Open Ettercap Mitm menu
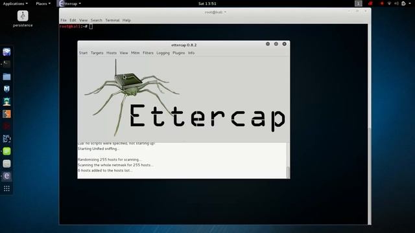This screenshot has width=415, height=233. 135,53
